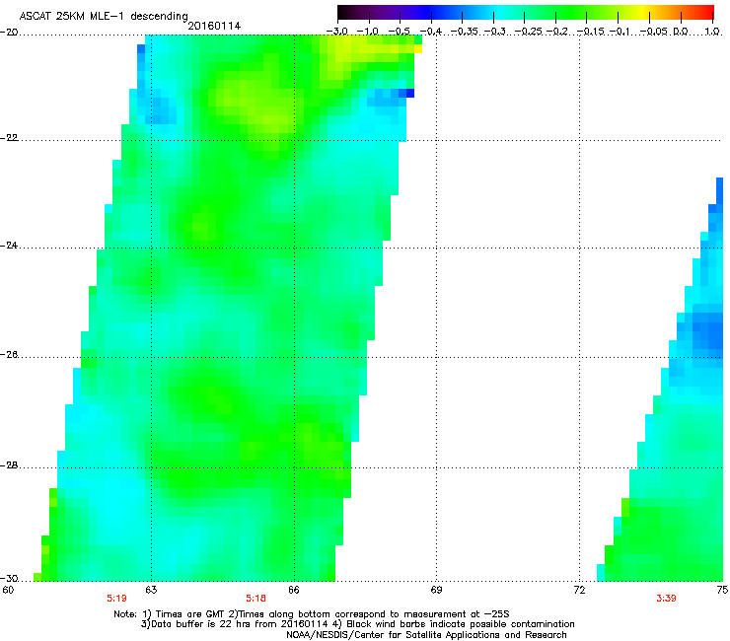Select the longitude label 72
The height and width of the screenshot is (641, 730).
pos(579,591)
